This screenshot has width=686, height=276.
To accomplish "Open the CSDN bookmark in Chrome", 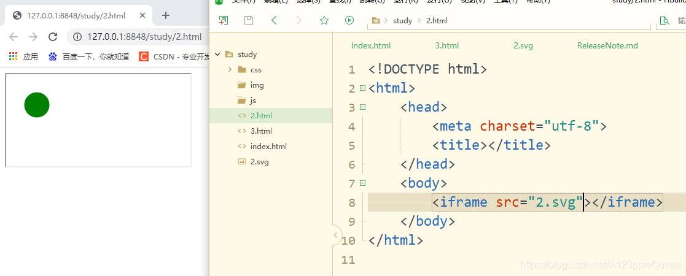I will coord(174,56).
